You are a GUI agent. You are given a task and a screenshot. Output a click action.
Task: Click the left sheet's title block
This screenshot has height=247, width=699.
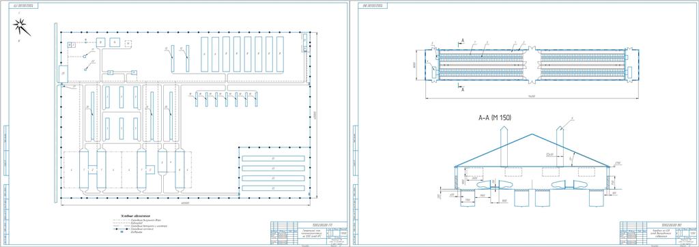click(x=309, y=232)
